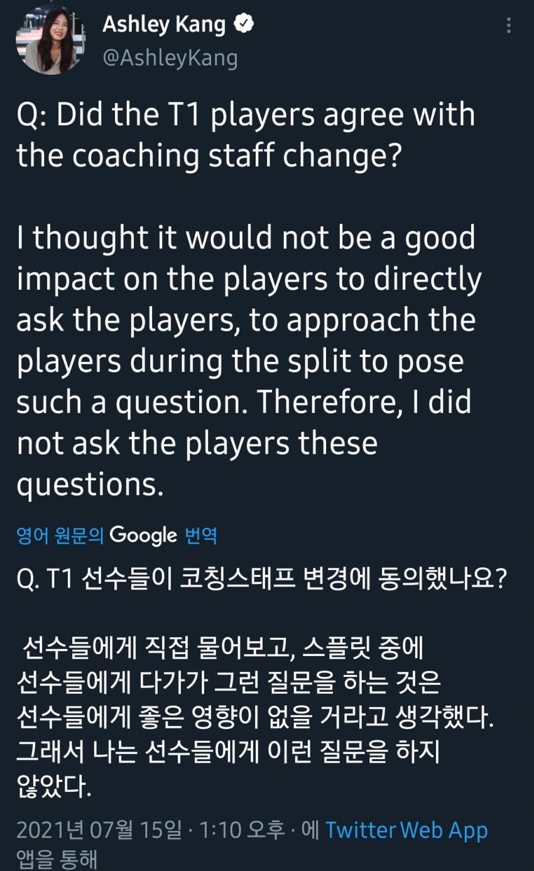Open Ashley Kang's profile photo

[x=51, y=39]
